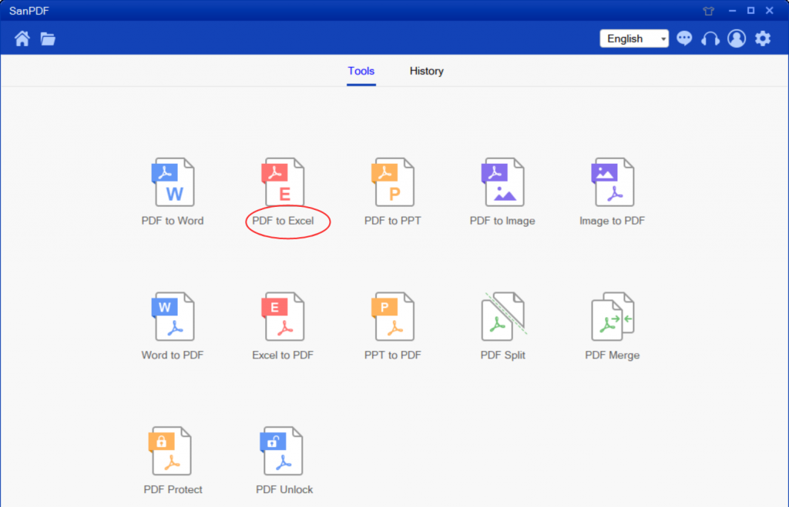Select the Excel to PDF icon
Viewport: 789px width, 507px height.
[283, 316]
